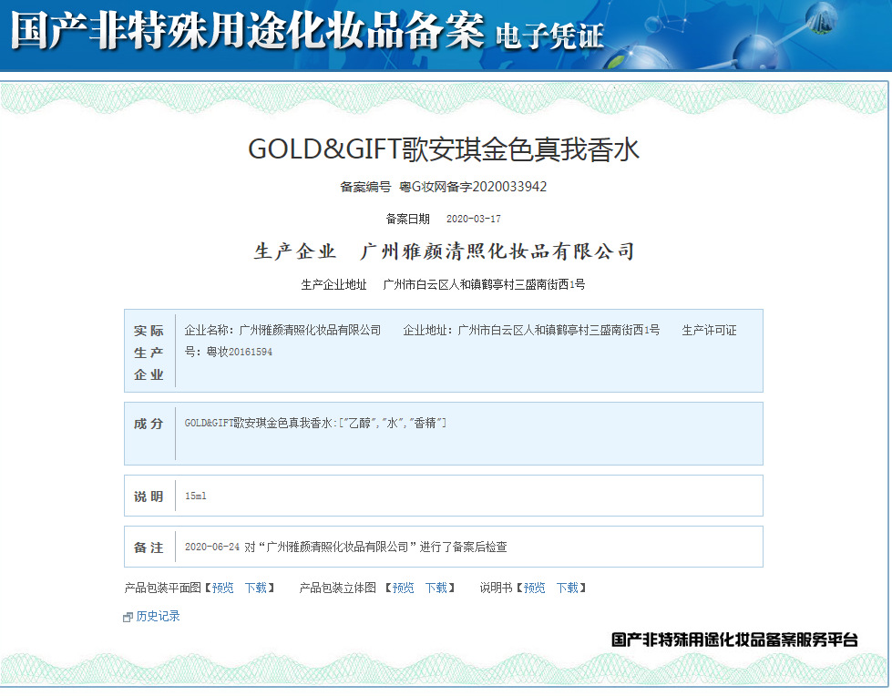Image resolution: width=892 pixels, height=696 pixels.
Task: Click the license number 粤妆20161594
Action: click(239, 352)
